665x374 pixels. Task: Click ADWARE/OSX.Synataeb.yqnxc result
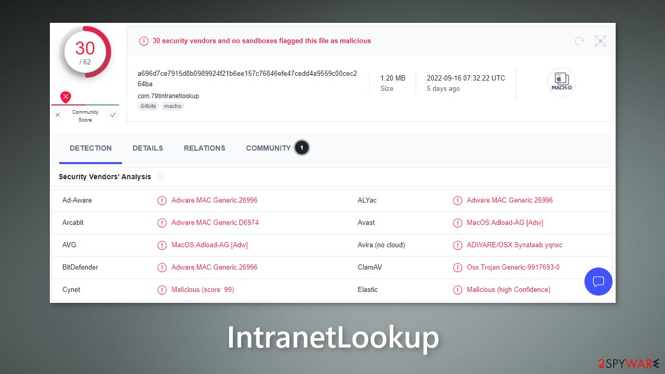pos(515,245)
